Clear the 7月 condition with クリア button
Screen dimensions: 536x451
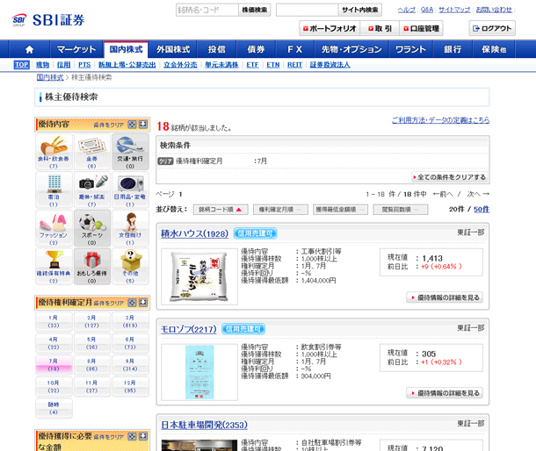point(165,161)
